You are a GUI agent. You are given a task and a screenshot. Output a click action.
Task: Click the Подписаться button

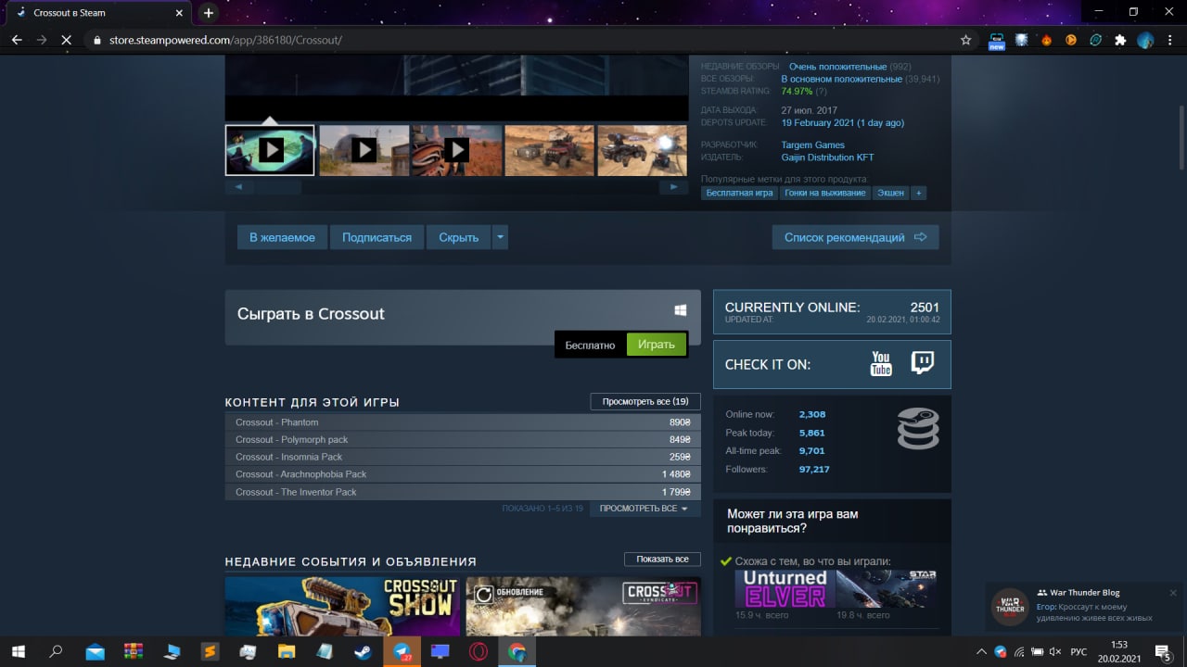click(x=377, y=237)
